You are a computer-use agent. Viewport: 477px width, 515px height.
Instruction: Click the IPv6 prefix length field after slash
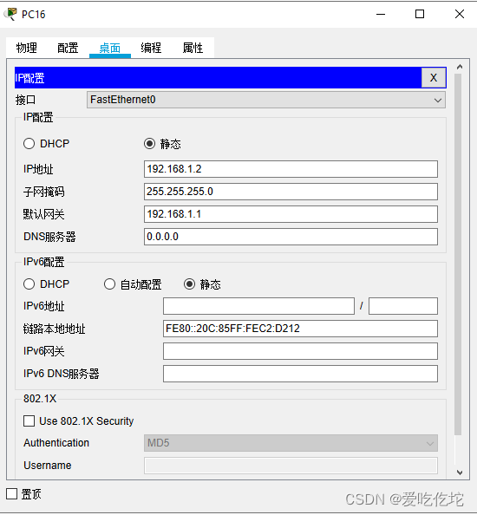tap(403, 306)
